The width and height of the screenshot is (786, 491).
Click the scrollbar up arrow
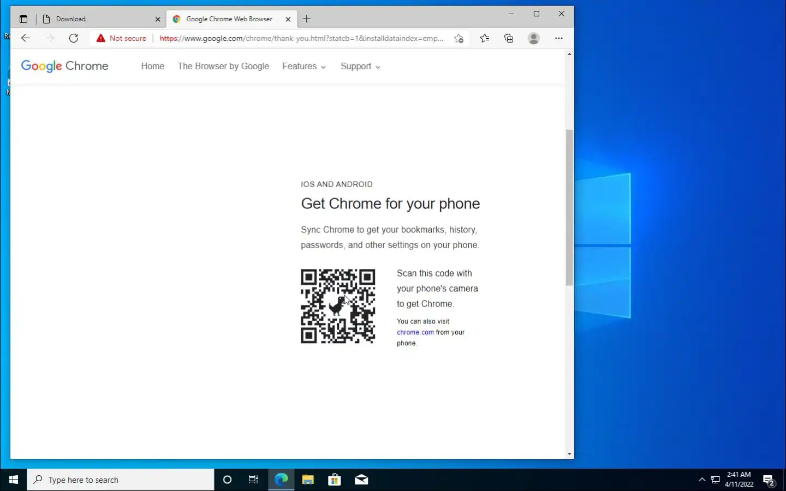(569, 54)
